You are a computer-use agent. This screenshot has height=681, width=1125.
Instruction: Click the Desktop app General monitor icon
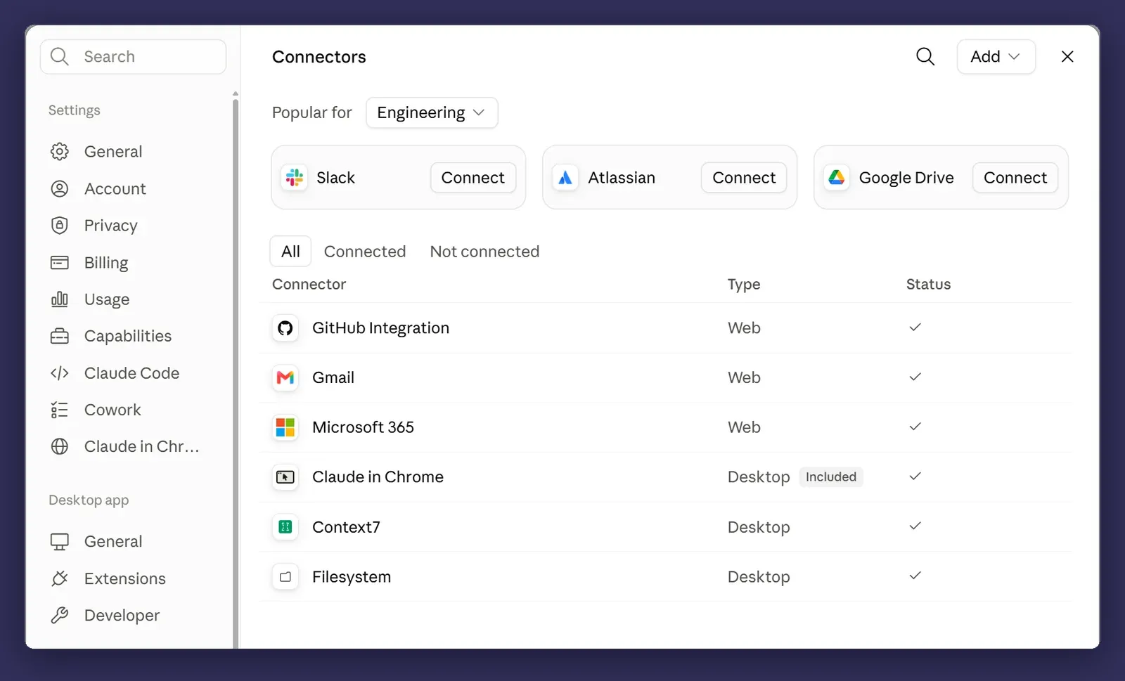(x=60, y=542)
